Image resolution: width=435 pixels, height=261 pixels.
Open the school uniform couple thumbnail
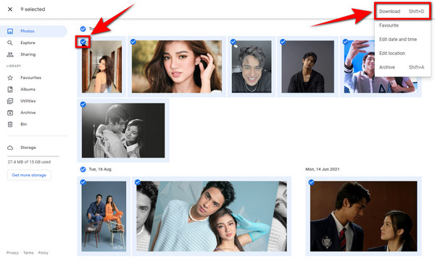click(363, 216)
